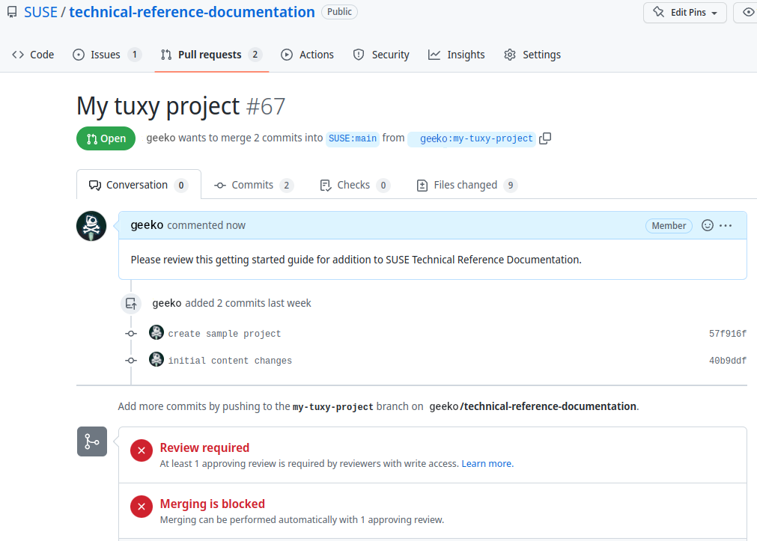View the Commits tab of pull request
Viewport: 757px width, 541px height.
252,185
